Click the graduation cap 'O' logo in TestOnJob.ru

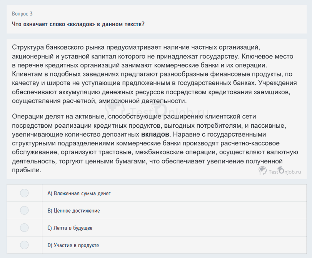pos(282,170)
